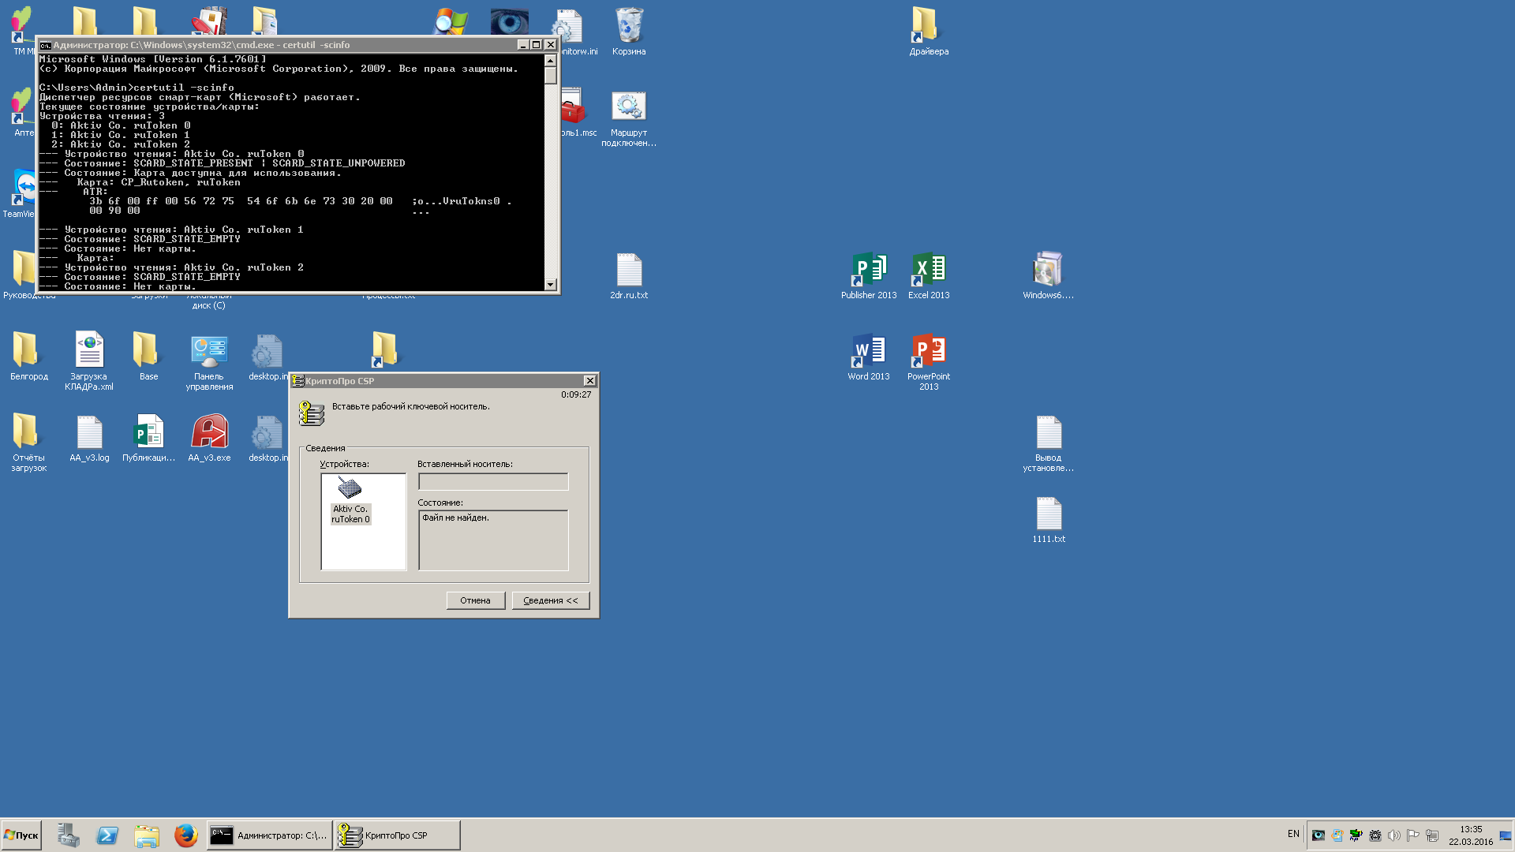Screen dimensions: 1515x852
Task: Switch to the Администратор cmd taskbar item
Action: pos(269,835)
